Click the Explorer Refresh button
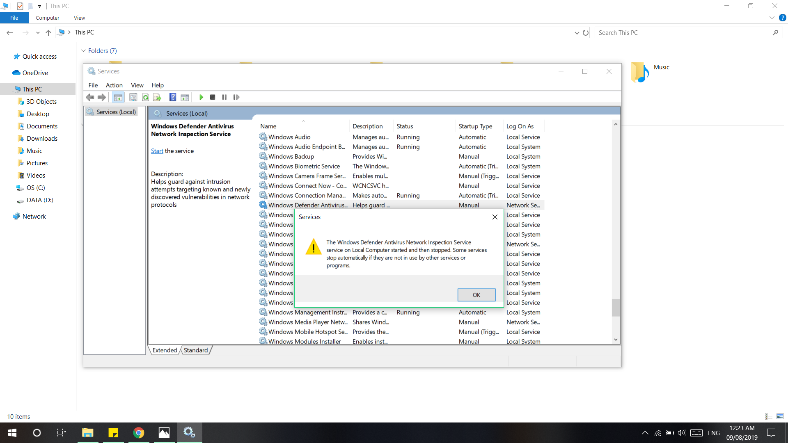 click(x=586, y=33)
